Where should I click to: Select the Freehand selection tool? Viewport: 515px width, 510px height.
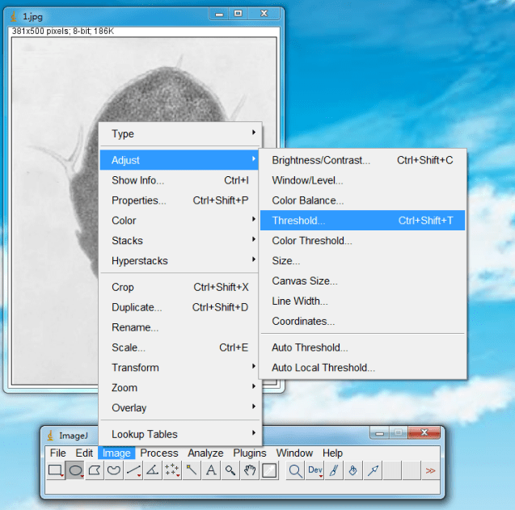[x=114, y=470]
